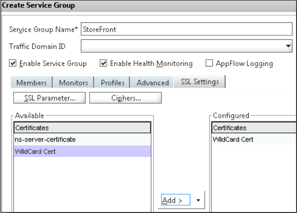Screen dimensions: 297x213
Task: Click the Add > button
Action: tap(174, 199)
